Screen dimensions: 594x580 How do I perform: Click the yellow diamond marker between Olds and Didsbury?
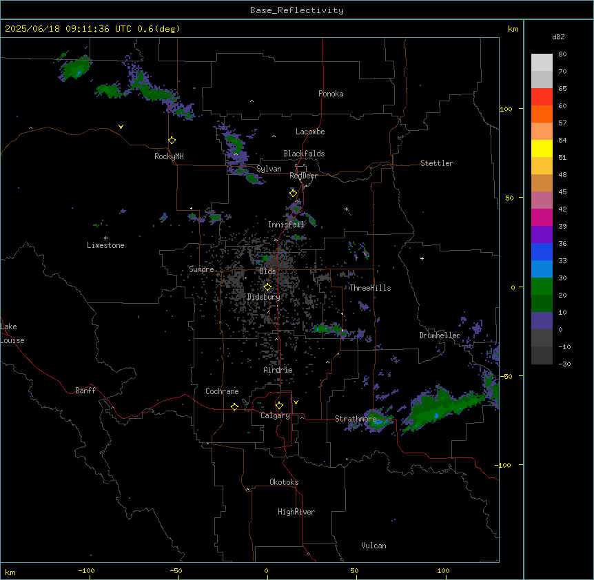(x=267, y=287)
